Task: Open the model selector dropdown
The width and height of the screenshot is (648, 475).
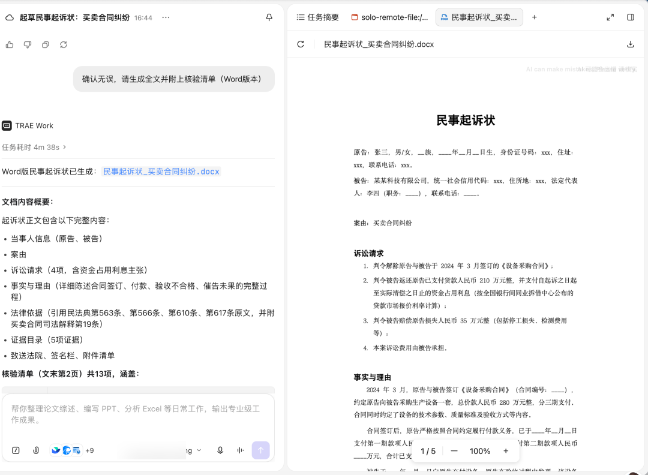Action: tap(194, 450)
